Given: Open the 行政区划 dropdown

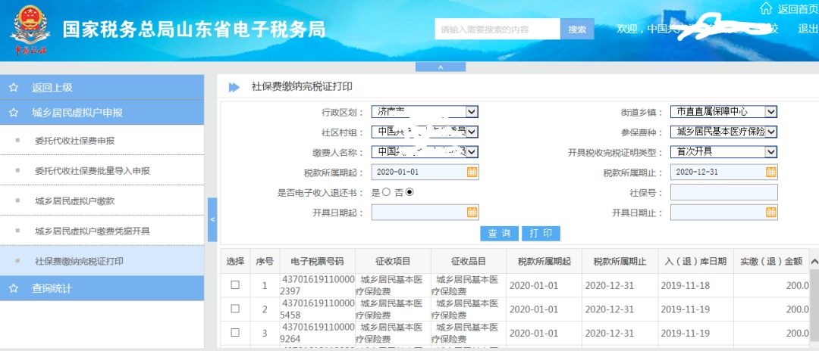Looking at the screenshot, I should coord(471,112).
